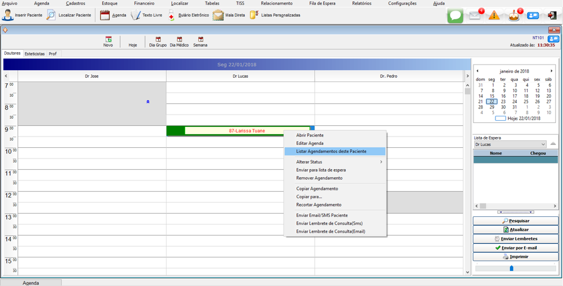Open Localizar Paciente search tool
This screenshot has height=286, width=563.
click(51, 15)
